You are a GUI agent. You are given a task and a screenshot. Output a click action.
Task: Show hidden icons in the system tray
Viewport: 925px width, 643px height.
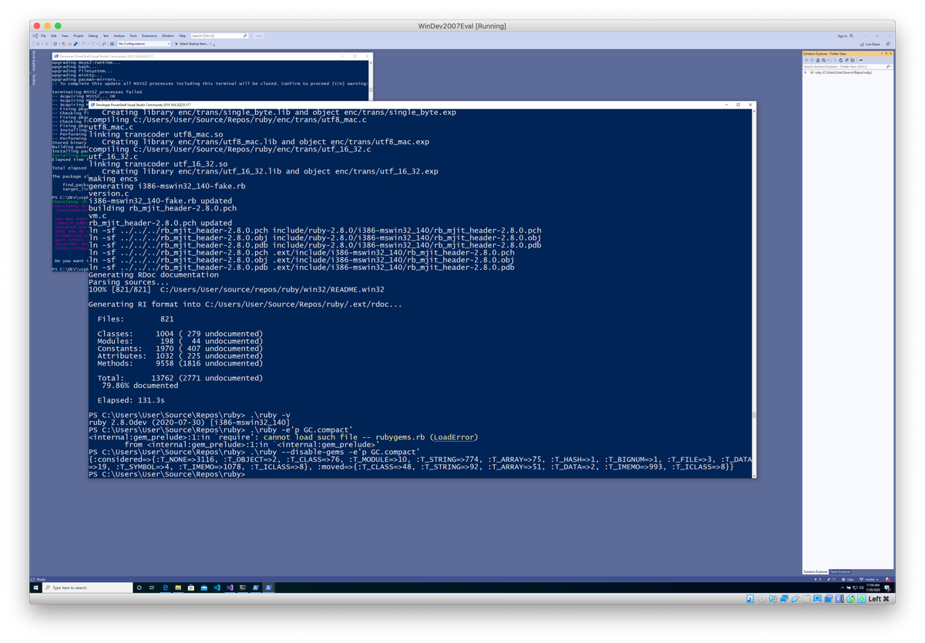click(x=843, y=587)
